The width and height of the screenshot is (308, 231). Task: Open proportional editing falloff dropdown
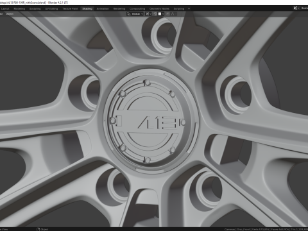tap(173, 14)
